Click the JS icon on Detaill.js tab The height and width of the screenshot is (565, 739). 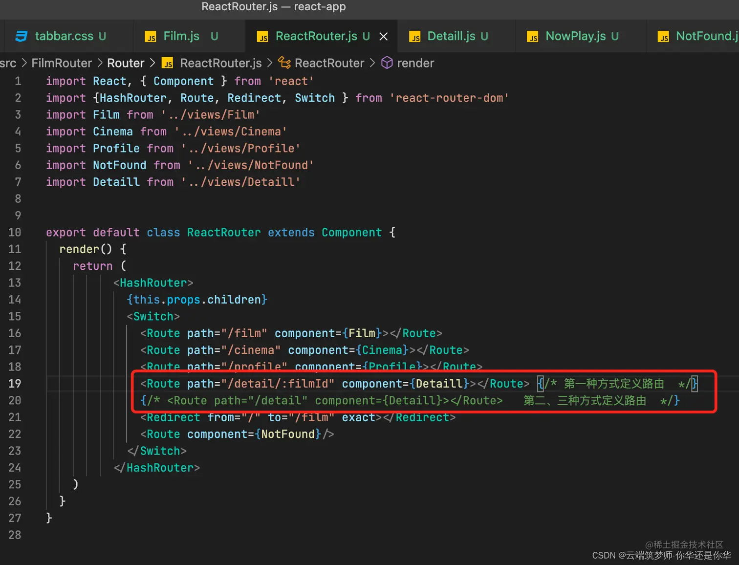click(x=415, y=37)
